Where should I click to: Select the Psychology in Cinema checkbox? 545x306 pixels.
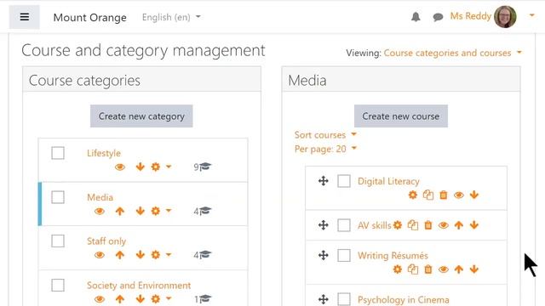(x=344, y=299)
